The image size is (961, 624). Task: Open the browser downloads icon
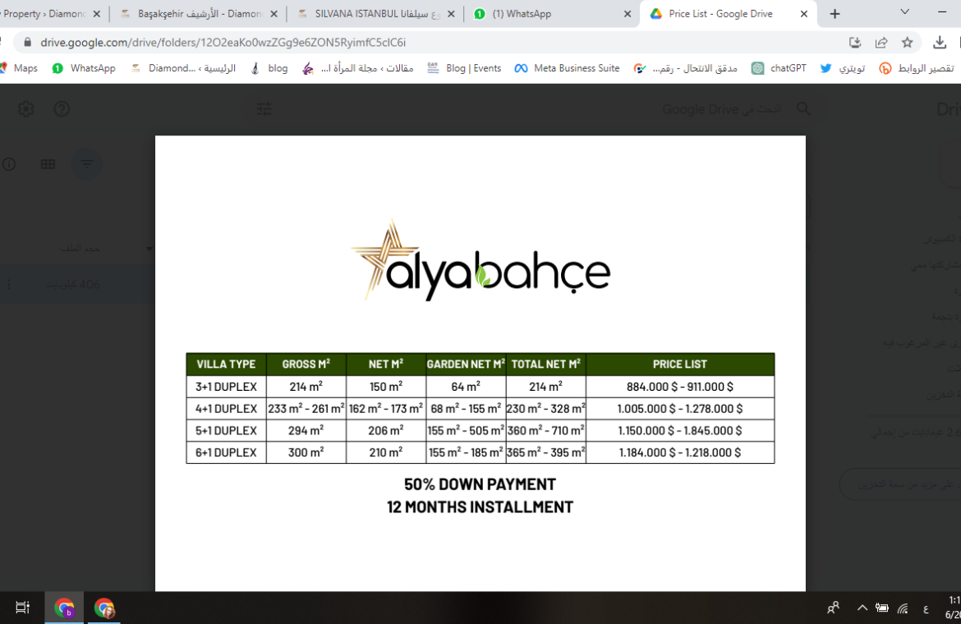(940, 42)
